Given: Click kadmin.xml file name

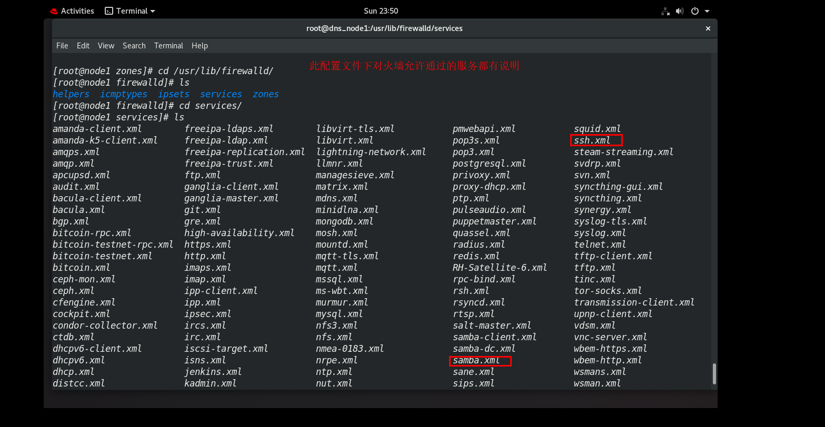Looking at the screenshot, I should [211, 383].
